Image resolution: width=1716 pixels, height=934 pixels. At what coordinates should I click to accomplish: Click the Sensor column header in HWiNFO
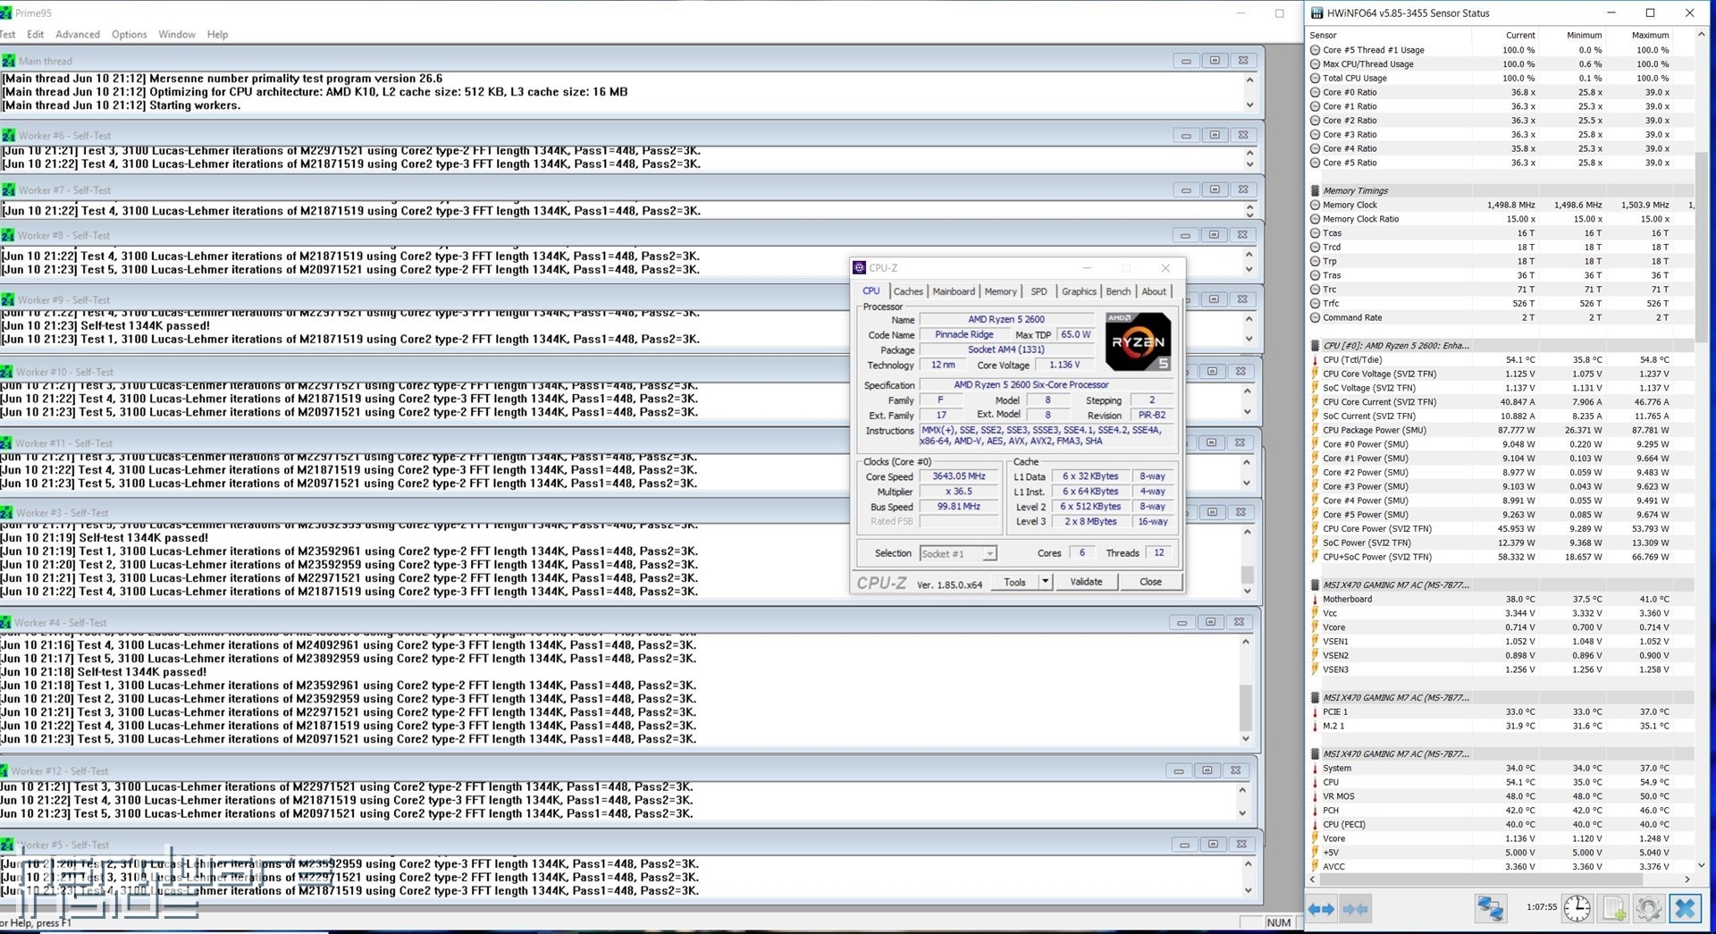pyautogui.click(x=1389, y=35)
